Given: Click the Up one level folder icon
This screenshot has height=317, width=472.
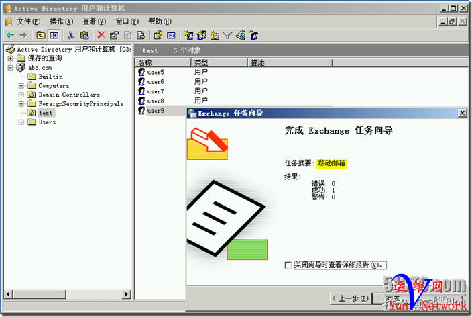Looking at the screenshot, I should click(x=41, y=36).
